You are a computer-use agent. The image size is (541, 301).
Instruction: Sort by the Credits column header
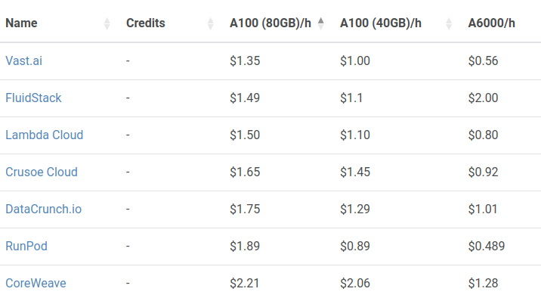(146, 23)
